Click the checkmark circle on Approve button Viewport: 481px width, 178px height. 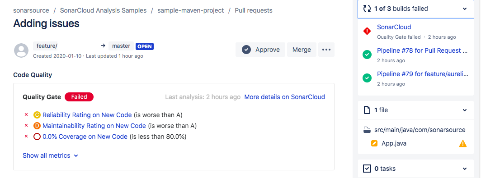[x=246, y=50]
